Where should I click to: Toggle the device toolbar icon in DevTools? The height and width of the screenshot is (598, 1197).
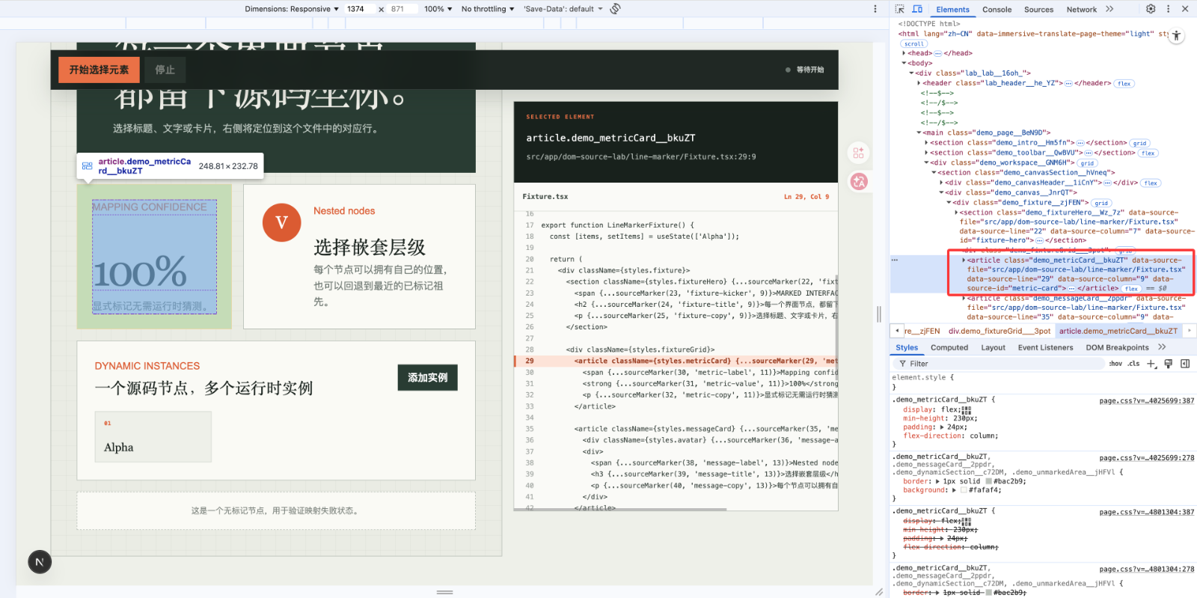[x=917, y=9]
